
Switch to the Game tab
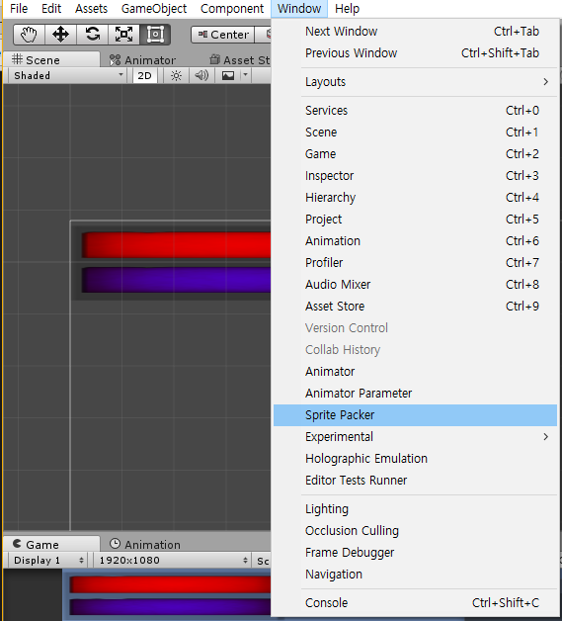[x=51, y=544]
